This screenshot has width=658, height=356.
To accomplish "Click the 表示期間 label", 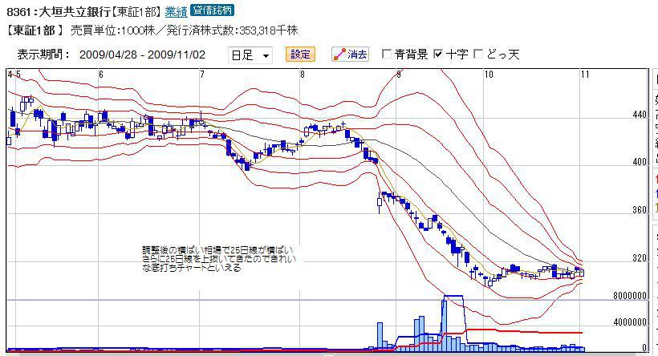I will tap(43, 55).
